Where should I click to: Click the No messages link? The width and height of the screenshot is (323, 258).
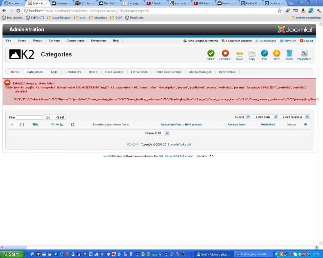pos(266,41)
